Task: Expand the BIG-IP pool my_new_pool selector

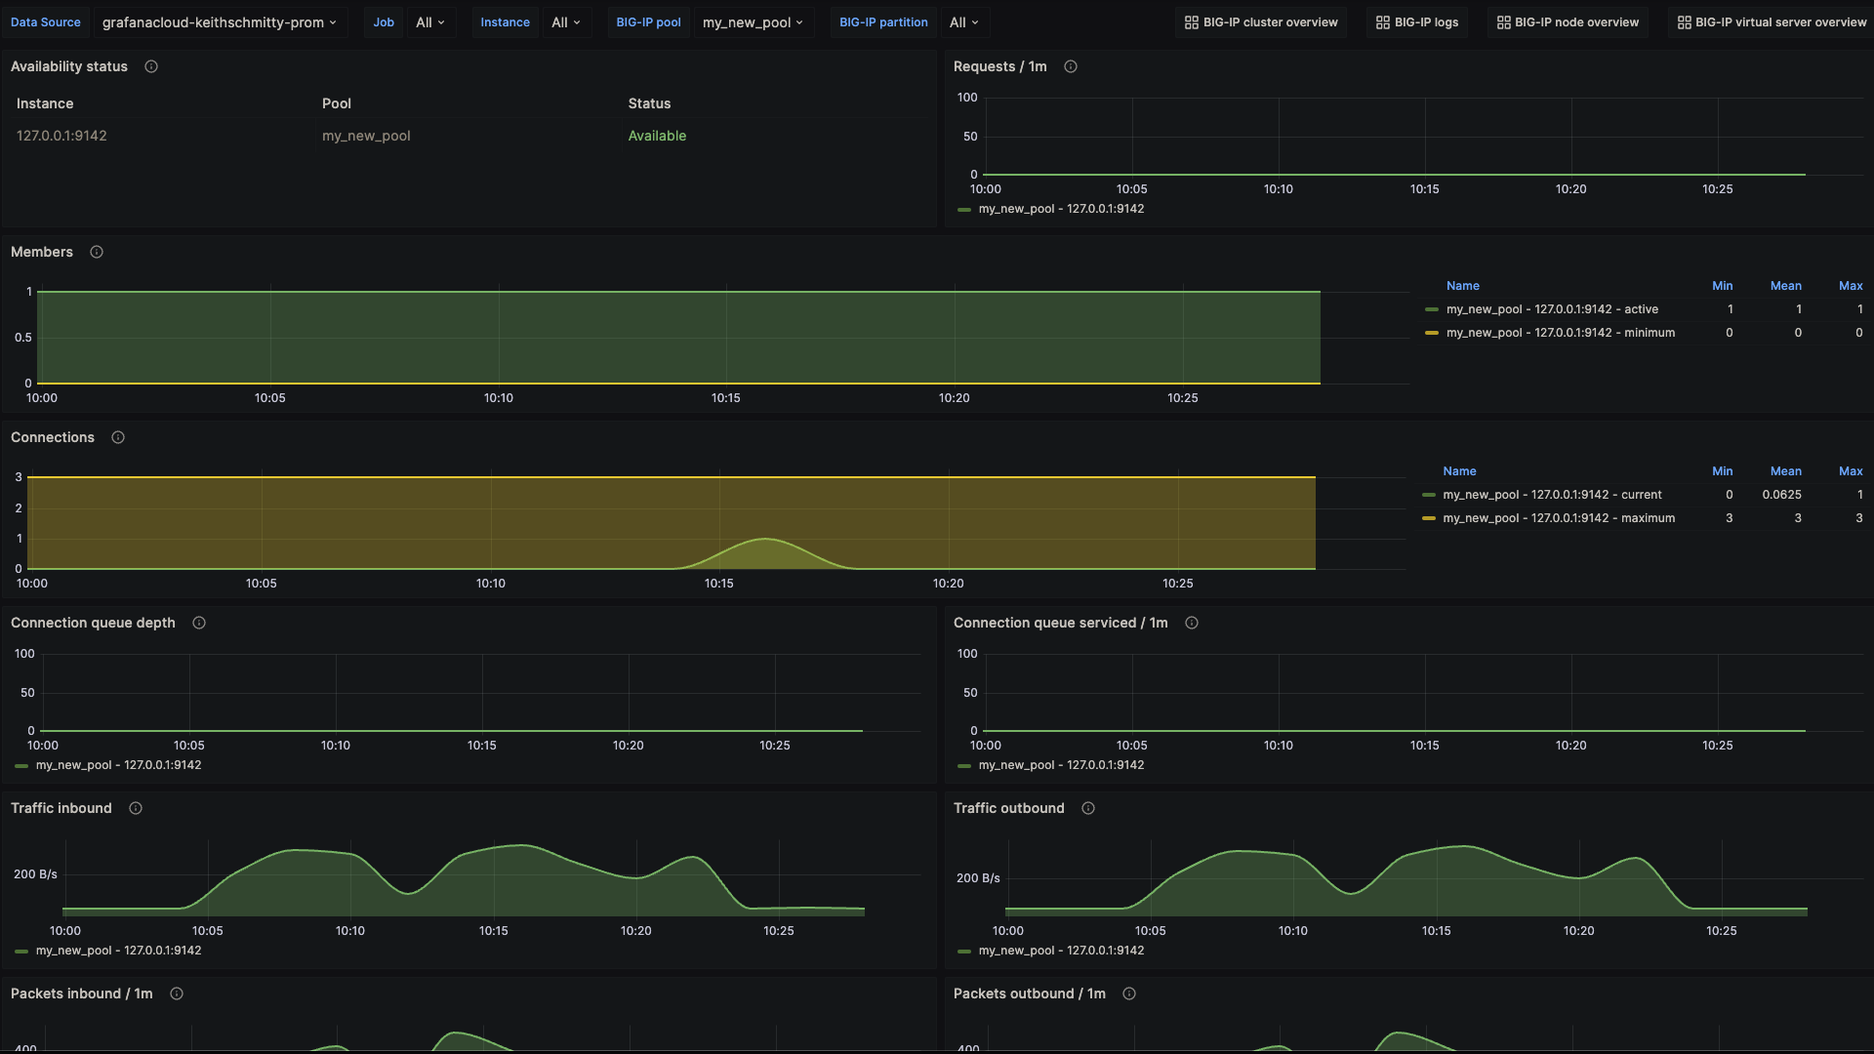Action: click(x=753, y=21)
